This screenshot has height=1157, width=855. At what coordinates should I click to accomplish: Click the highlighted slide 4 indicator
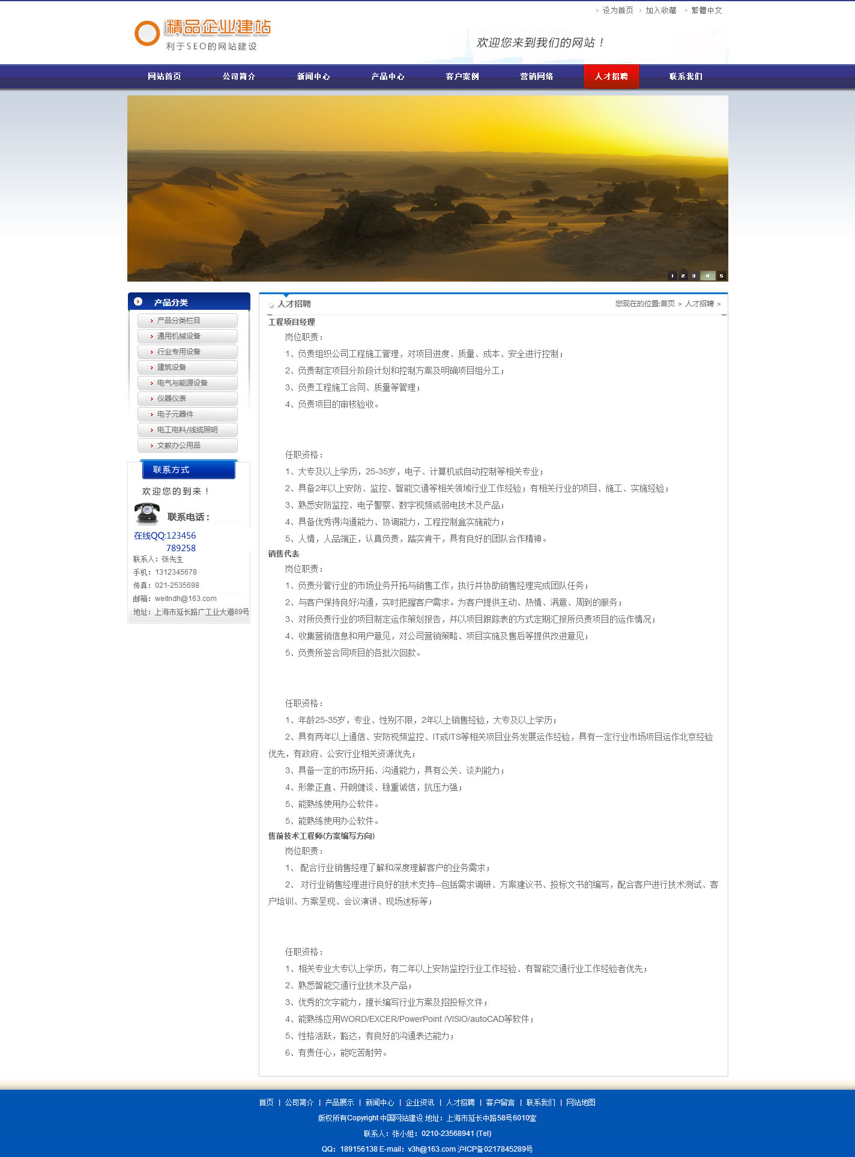[707, 276]
